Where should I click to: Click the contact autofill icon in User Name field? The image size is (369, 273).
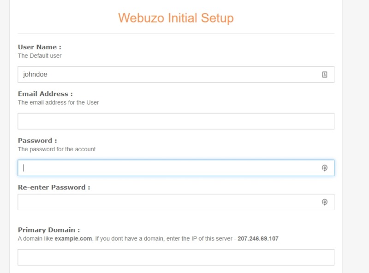click(x=325, y=74)
